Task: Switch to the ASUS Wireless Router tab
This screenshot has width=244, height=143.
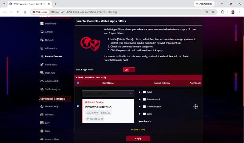Action: tap(30, 4)
